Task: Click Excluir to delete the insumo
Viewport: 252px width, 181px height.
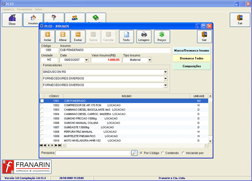Action: [x=78, y=37]
